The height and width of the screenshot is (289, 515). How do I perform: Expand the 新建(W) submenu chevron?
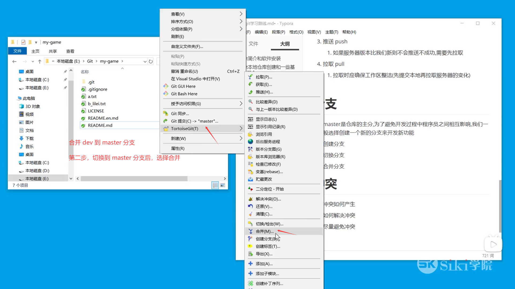coord(241,138)
